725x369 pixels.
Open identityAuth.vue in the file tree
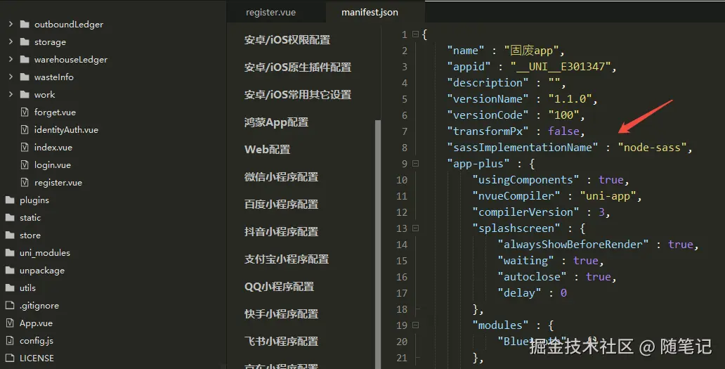[66, 129]
